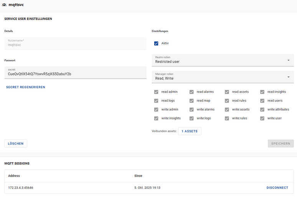The width and height of the screenshot is (297, 198).
Task: Disconnect the 172.23.4.3:45646 MQTT session
Action: point(277,188)
